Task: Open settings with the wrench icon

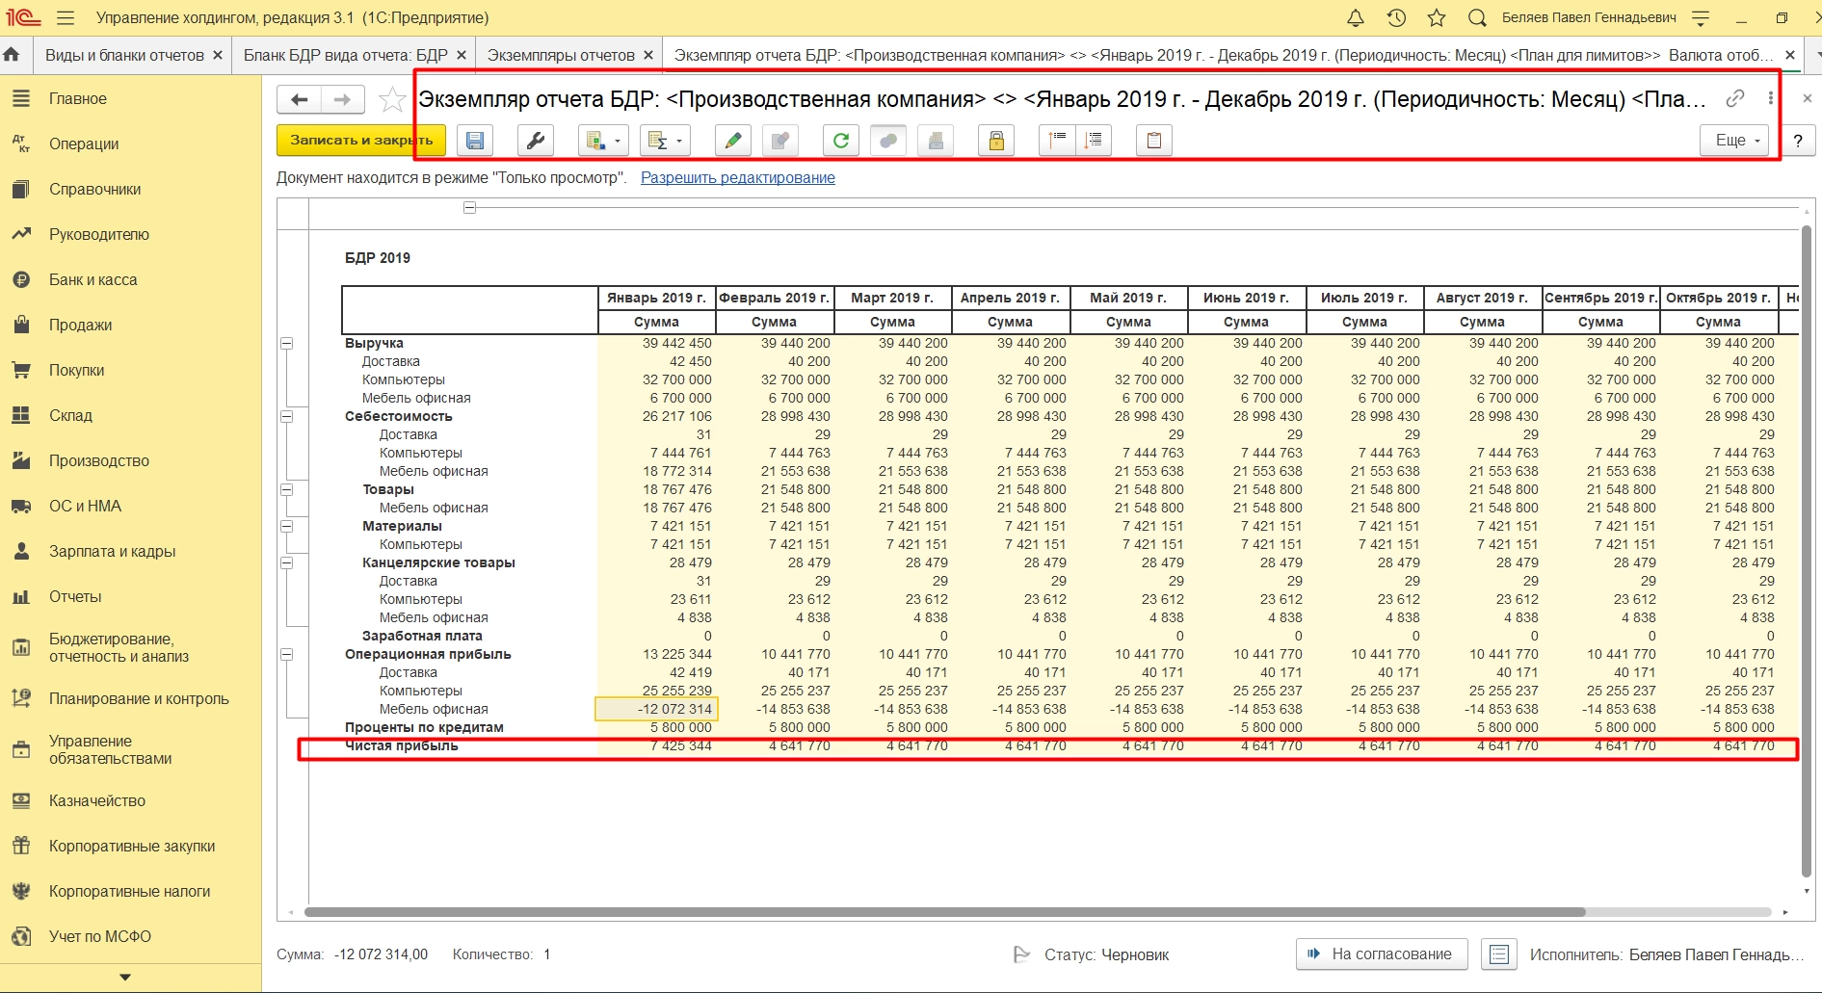Action: pos(535,141)
